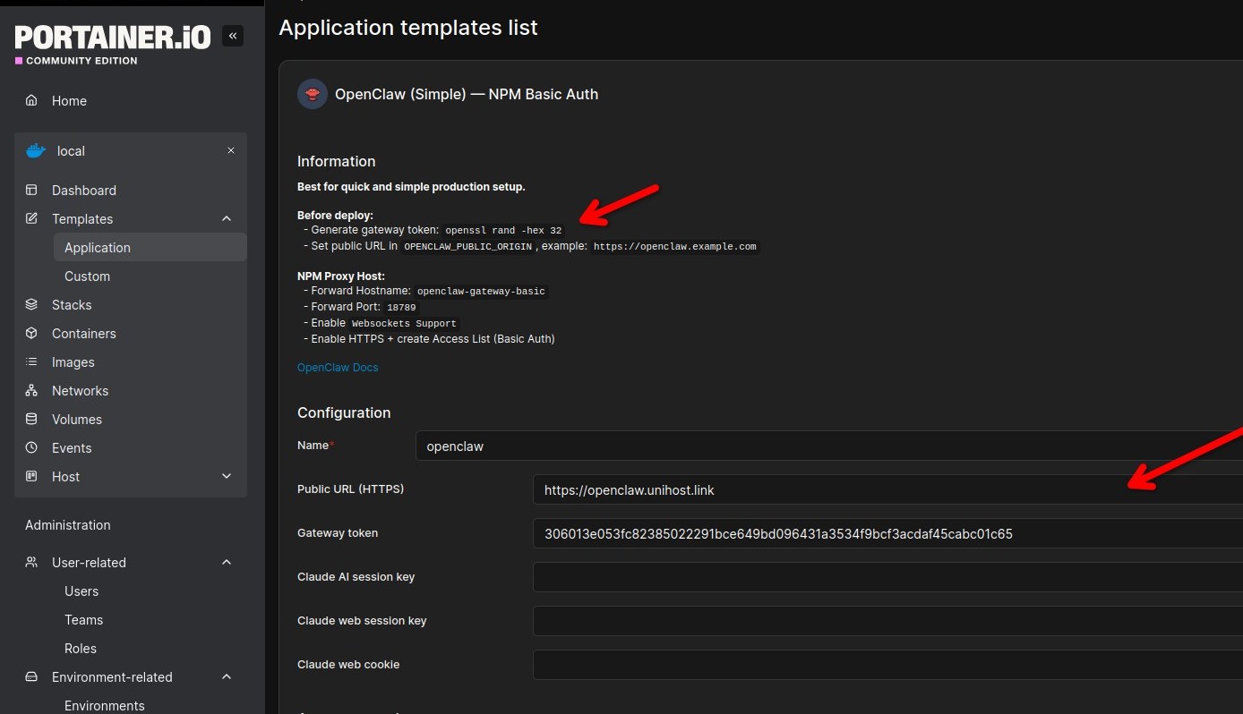Screen dimensions: 1243x714
Task: Click the Networks topology icon
Action: click(x=32, y=390)
